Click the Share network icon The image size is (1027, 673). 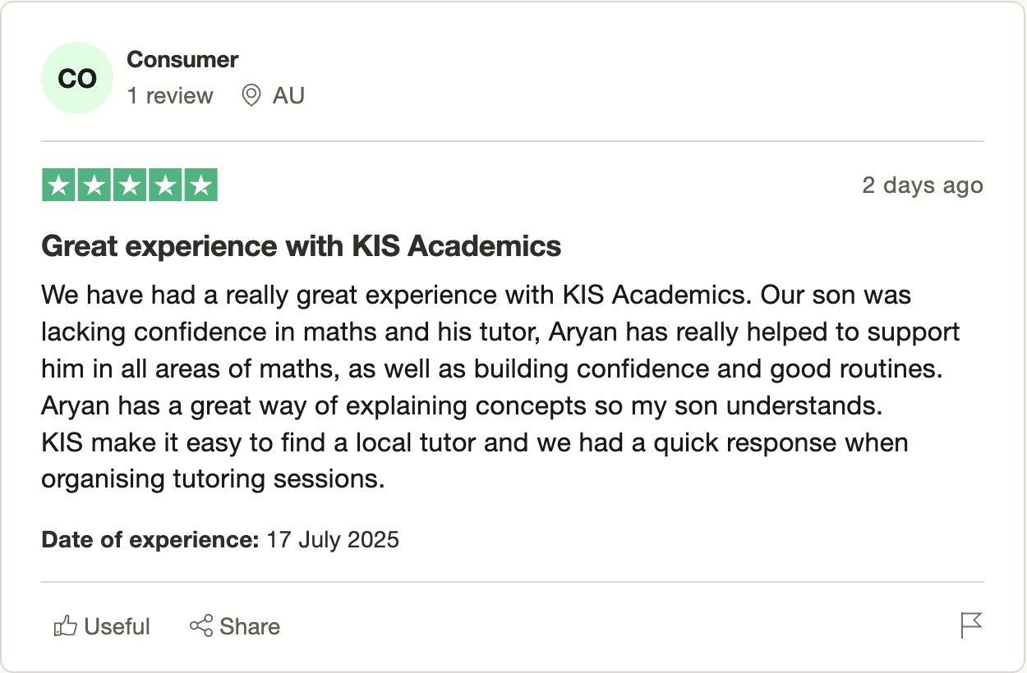pyautogui.click(x=201, y=626)
